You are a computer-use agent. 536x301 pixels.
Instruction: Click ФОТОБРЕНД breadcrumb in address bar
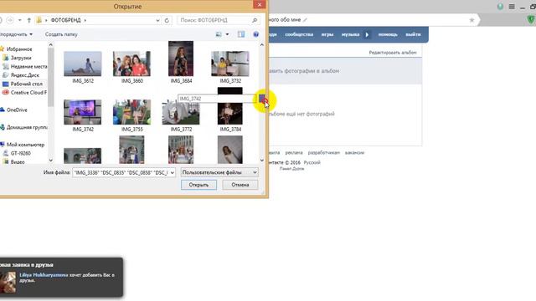click(65, 20)
